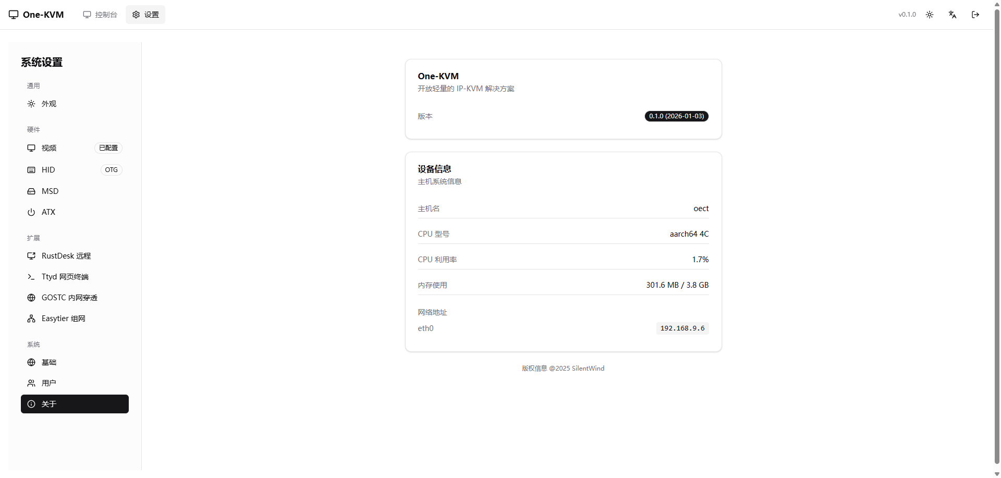The image size is (1001, 478).
Task: Select the 关于 about page item
Action: [x=75, y=404]
